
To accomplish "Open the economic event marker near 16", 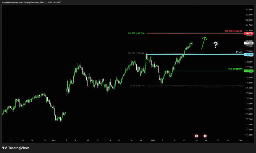I will [196, 136].
